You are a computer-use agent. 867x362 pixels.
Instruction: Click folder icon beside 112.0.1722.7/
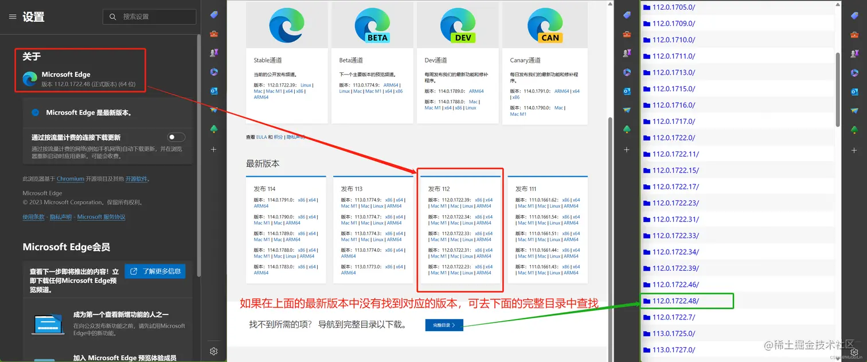(x=647, y=317)
